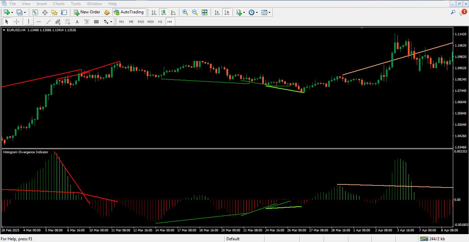
Task: Expand the Periods dropdown arrow
Action: pos(257,12)
